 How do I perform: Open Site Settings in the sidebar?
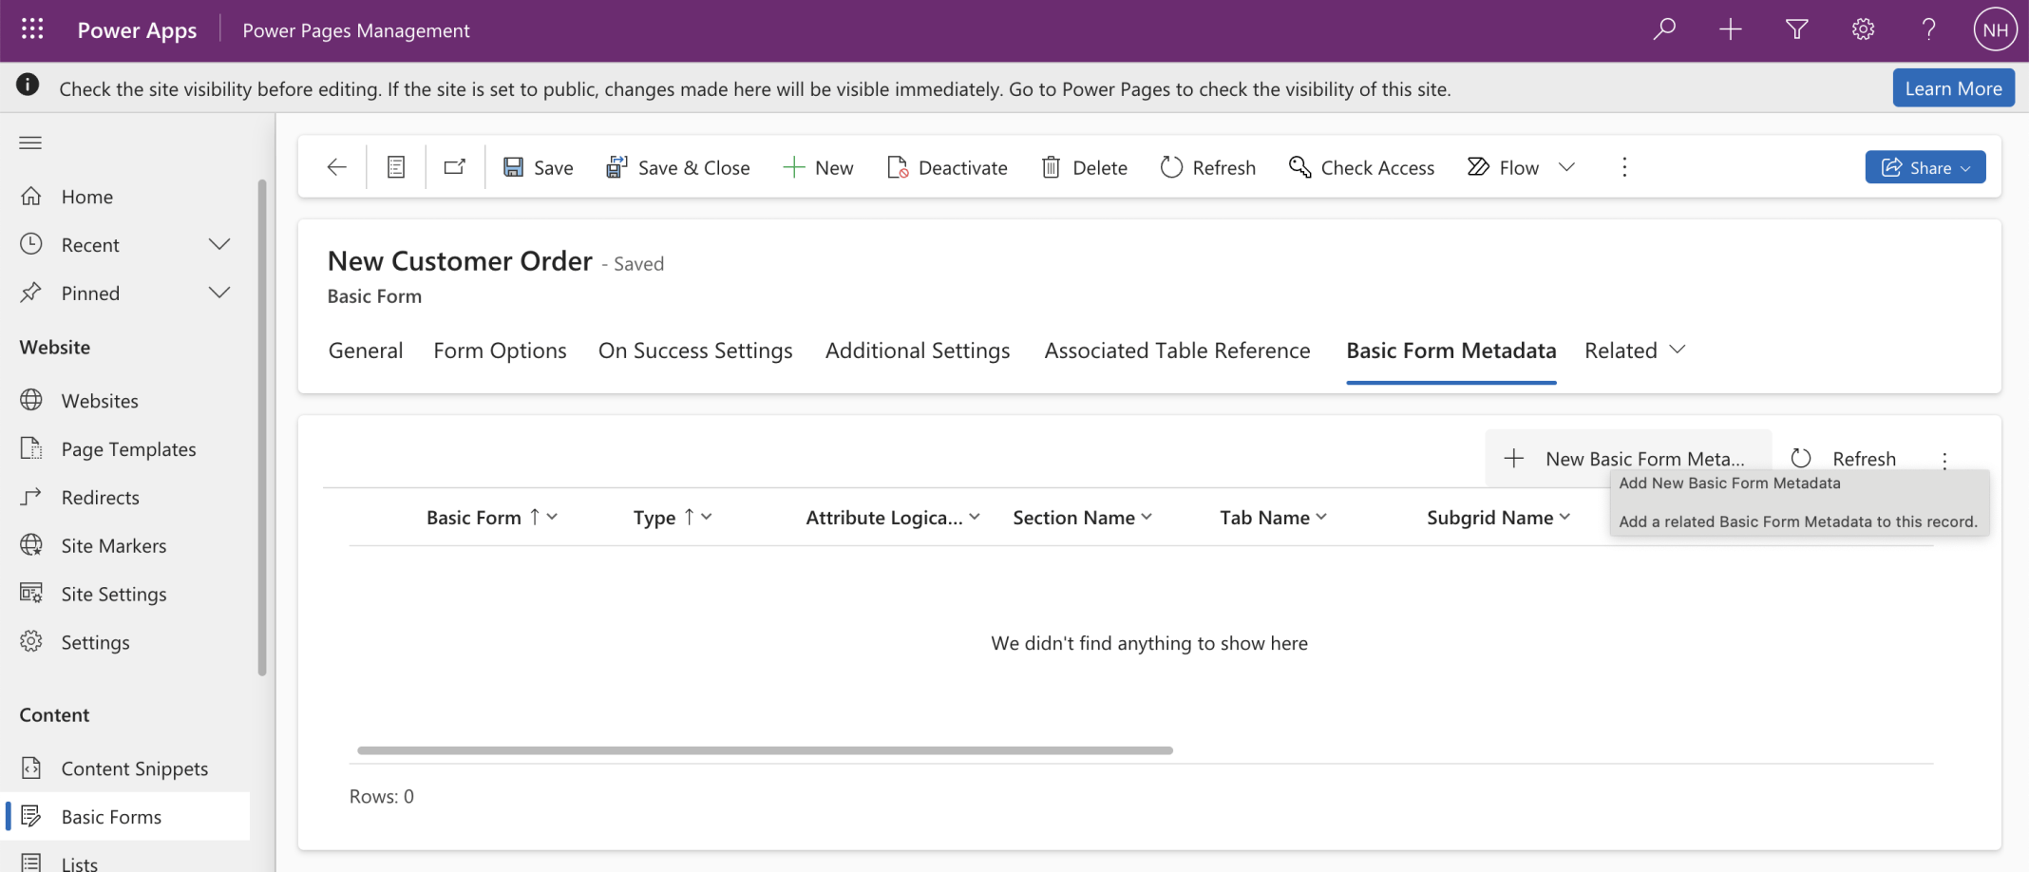coord(113,594)
